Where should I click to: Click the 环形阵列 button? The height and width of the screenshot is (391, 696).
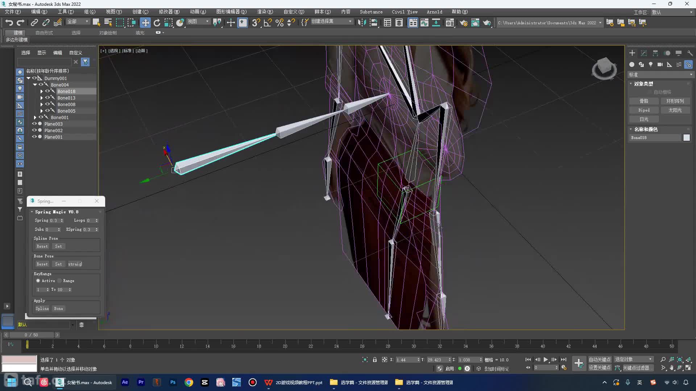(675, 101)
